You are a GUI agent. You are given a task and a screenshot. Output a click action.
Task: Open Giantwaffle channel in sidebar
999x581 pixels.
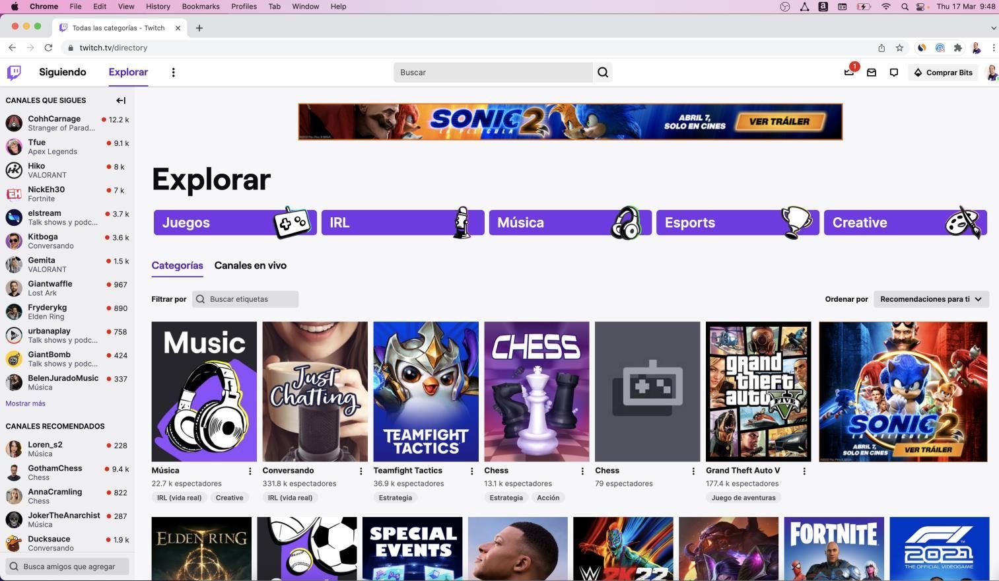67,289
